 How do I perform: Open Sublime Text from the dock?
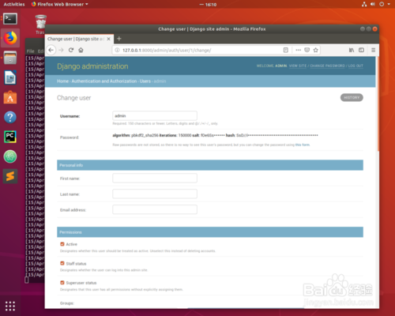tap(10, 176)
